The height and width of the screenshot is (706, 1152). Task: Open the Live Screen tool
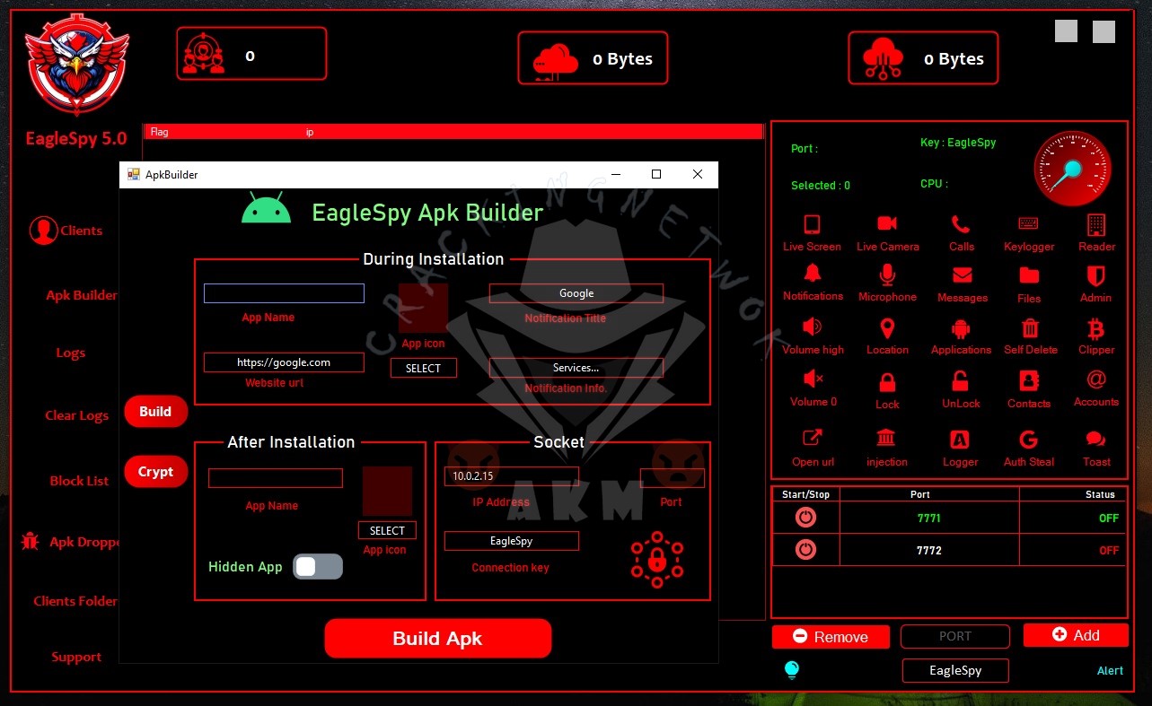coord(812,224)
